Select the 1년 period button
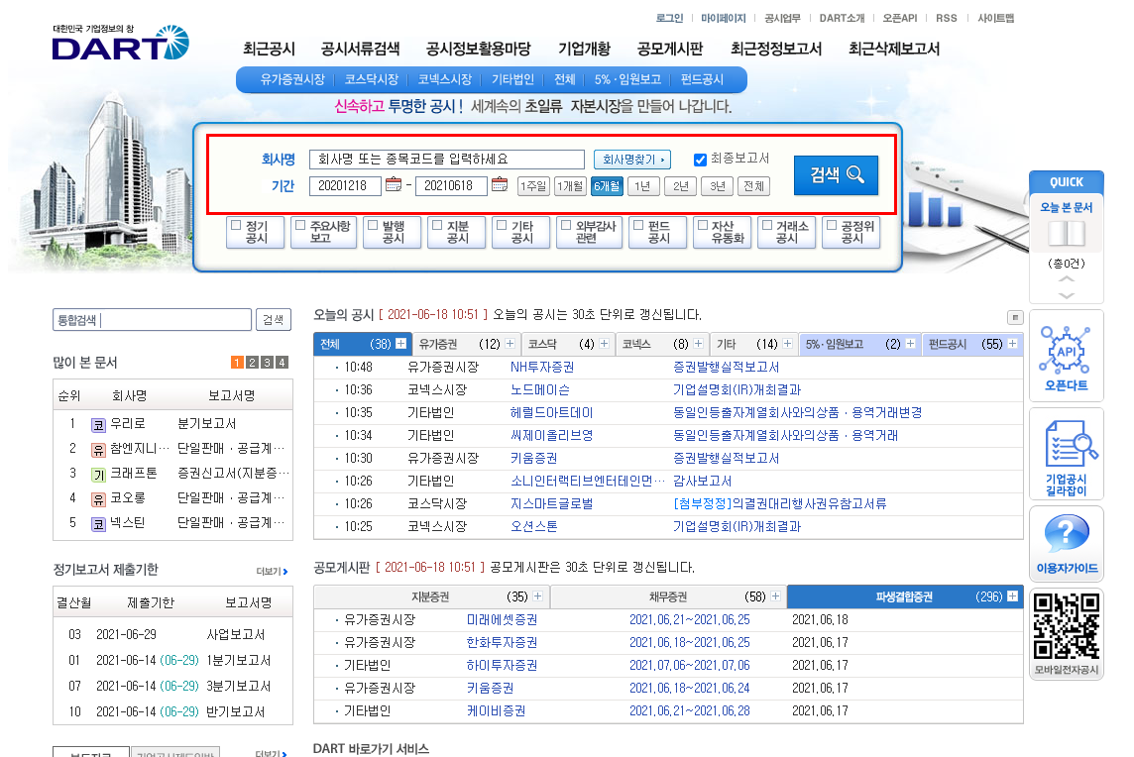 [x=643, y=186]
